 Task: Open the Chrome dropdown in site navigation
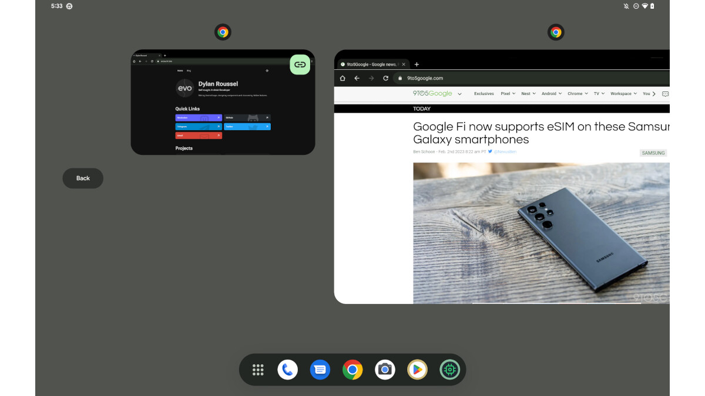[x=578, y=94]
